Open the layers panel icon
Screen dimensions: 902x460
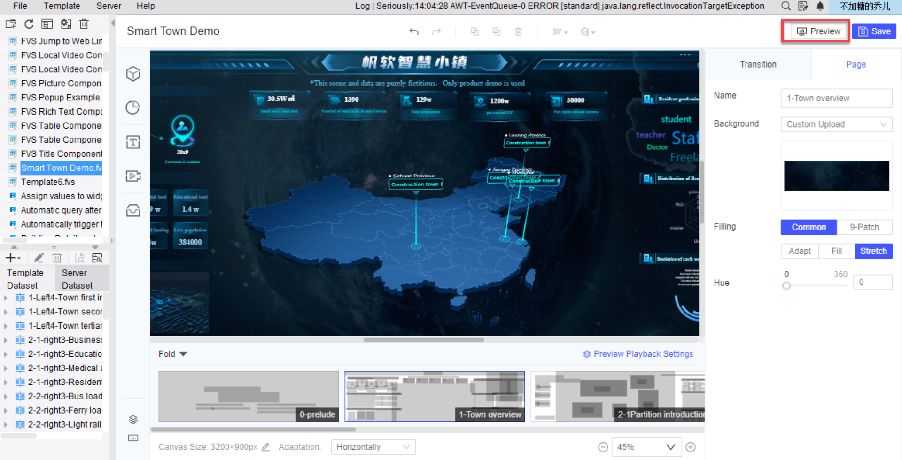(x=133, y=419)
